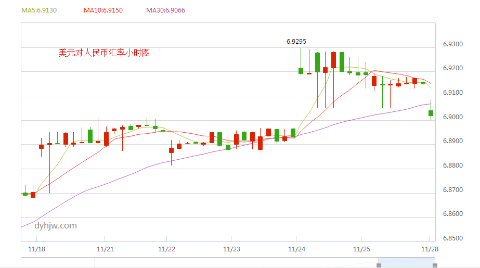Click the last green candlestick near 11/28
The height and width of the screenshot is (268, 480).
431,113
